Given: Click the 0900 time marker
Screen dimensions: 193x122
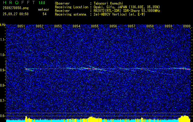Looking at the screenshot, I should tap(187, 26).
